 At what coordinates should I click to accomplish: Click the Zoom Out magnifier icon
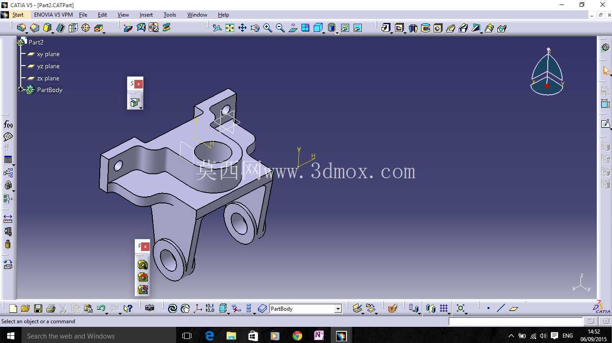pyautogui.click(x=280, y=28)
